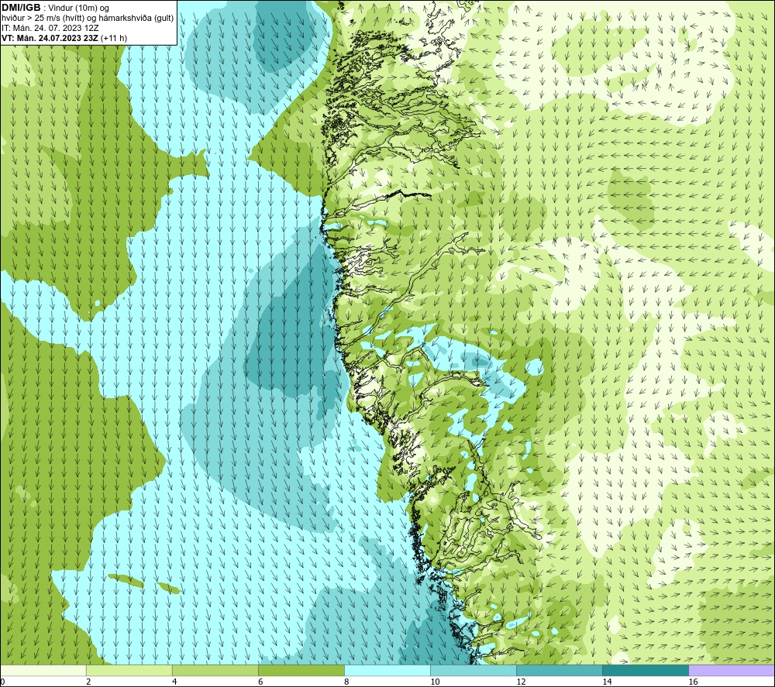The image size is (775, 687).
Task: Click the dark green 6–8 m/s legend swatch
Action: [x=301, y=671]
